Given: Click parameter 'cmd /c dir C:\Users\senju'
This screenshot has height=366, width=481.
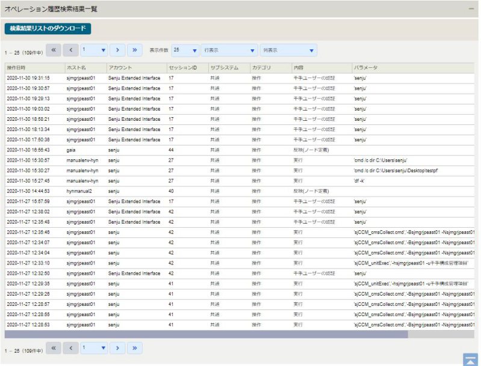Looking at the screenshot, I should click(380, 160).
